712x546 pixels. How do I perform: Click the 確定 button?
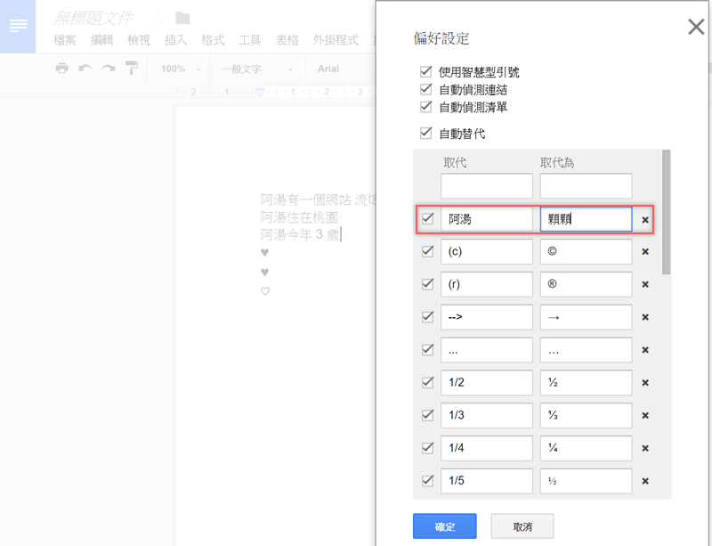coord(444,526)
